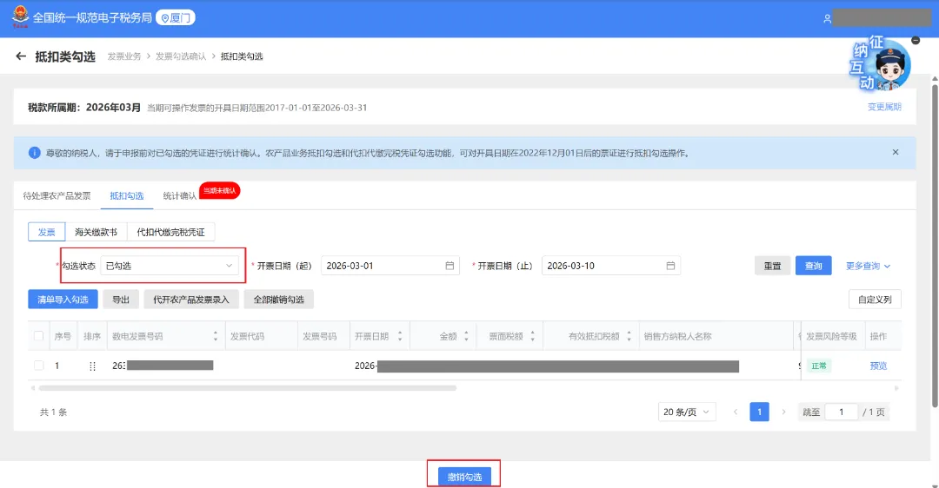Switch to 抵扣勾选 tab

[x=127, y=195]
